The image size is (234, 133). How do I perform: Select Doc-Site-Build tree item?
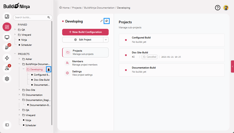pyautogui.click(x=40, y=80)
